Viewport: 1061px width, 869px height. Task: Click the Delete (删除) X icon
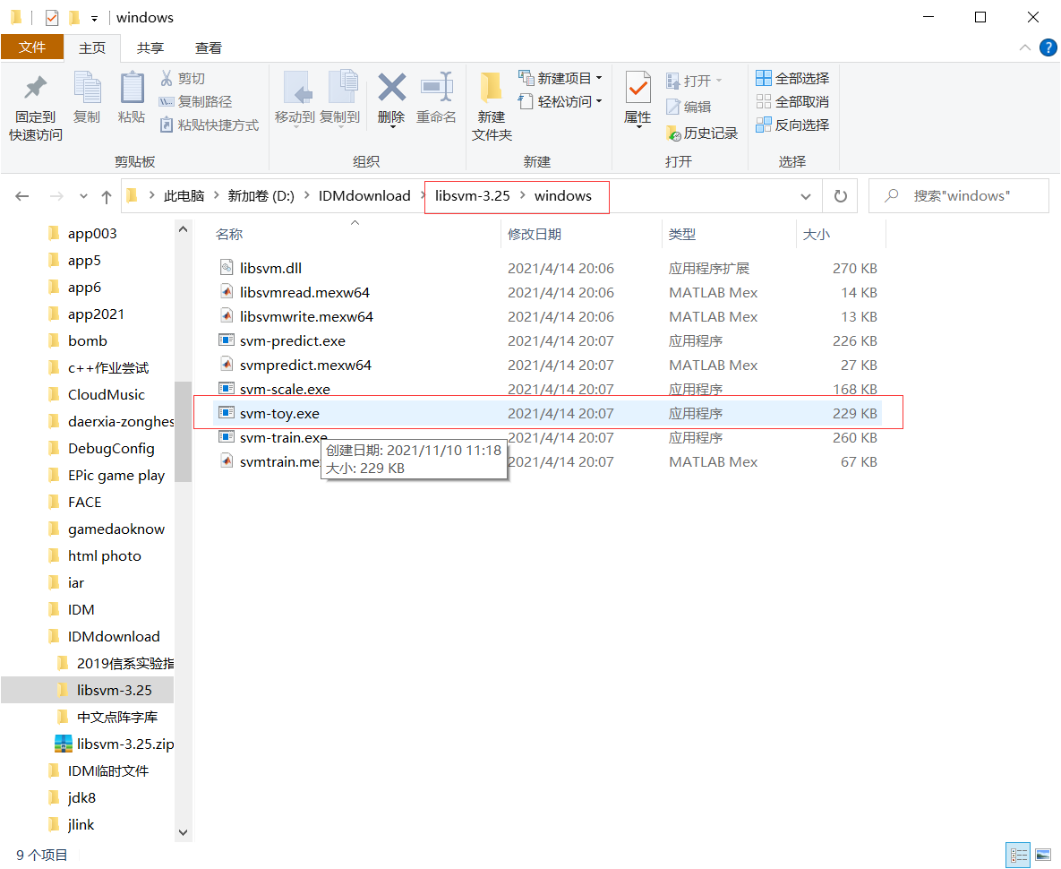(x=391, y=87)
